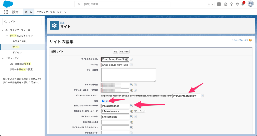Click the サイト gear icon in page header
257x136 pixels.
pyautogui.click(x=54, y=25)
